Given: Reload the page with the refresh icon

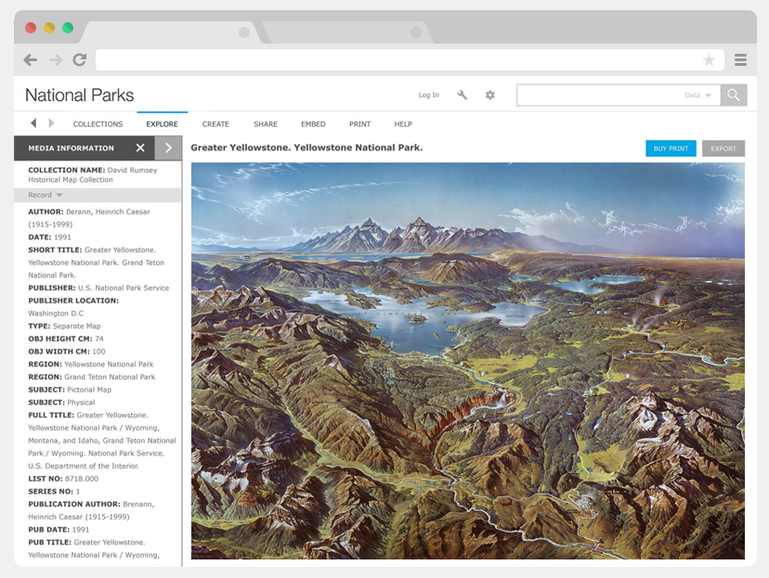Looking at the screenshot, I should point(80,59).
